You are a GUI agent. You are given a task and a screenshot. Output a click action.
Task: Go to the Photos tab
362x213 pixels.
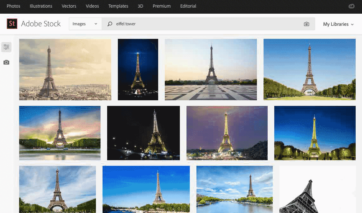point(13,6)
